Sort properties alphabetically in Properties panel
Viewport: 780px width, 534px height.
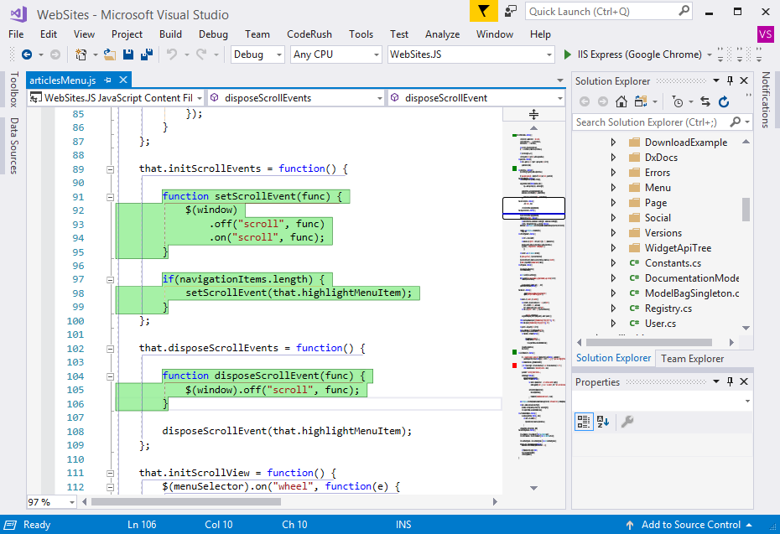(x=601, y=422)
